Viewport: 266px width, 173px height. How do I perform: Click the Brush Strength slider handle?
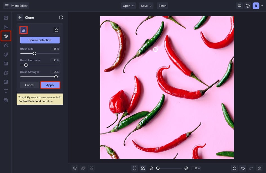point(56,77)
